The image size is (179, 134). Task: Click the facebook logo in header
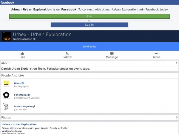click(x=7, y=2)
